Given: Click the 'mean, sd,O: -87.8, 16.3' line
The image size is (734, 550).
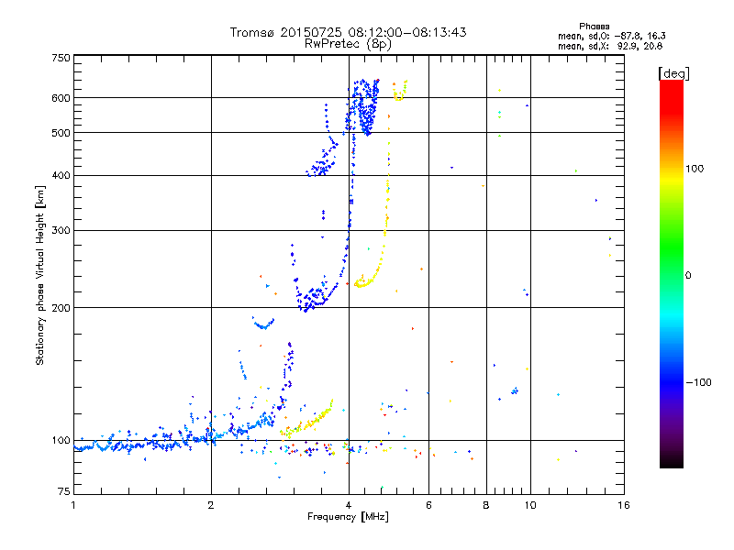Looking at the screenshot, I should [x=611, y=36].
